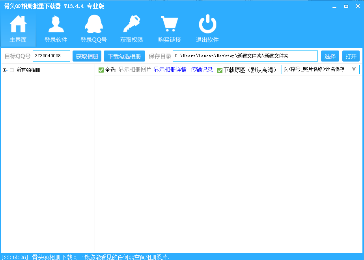The image size is (364, 260).
Task: Click the 下载勾选相册 button
Action: (x=125, y=56)
